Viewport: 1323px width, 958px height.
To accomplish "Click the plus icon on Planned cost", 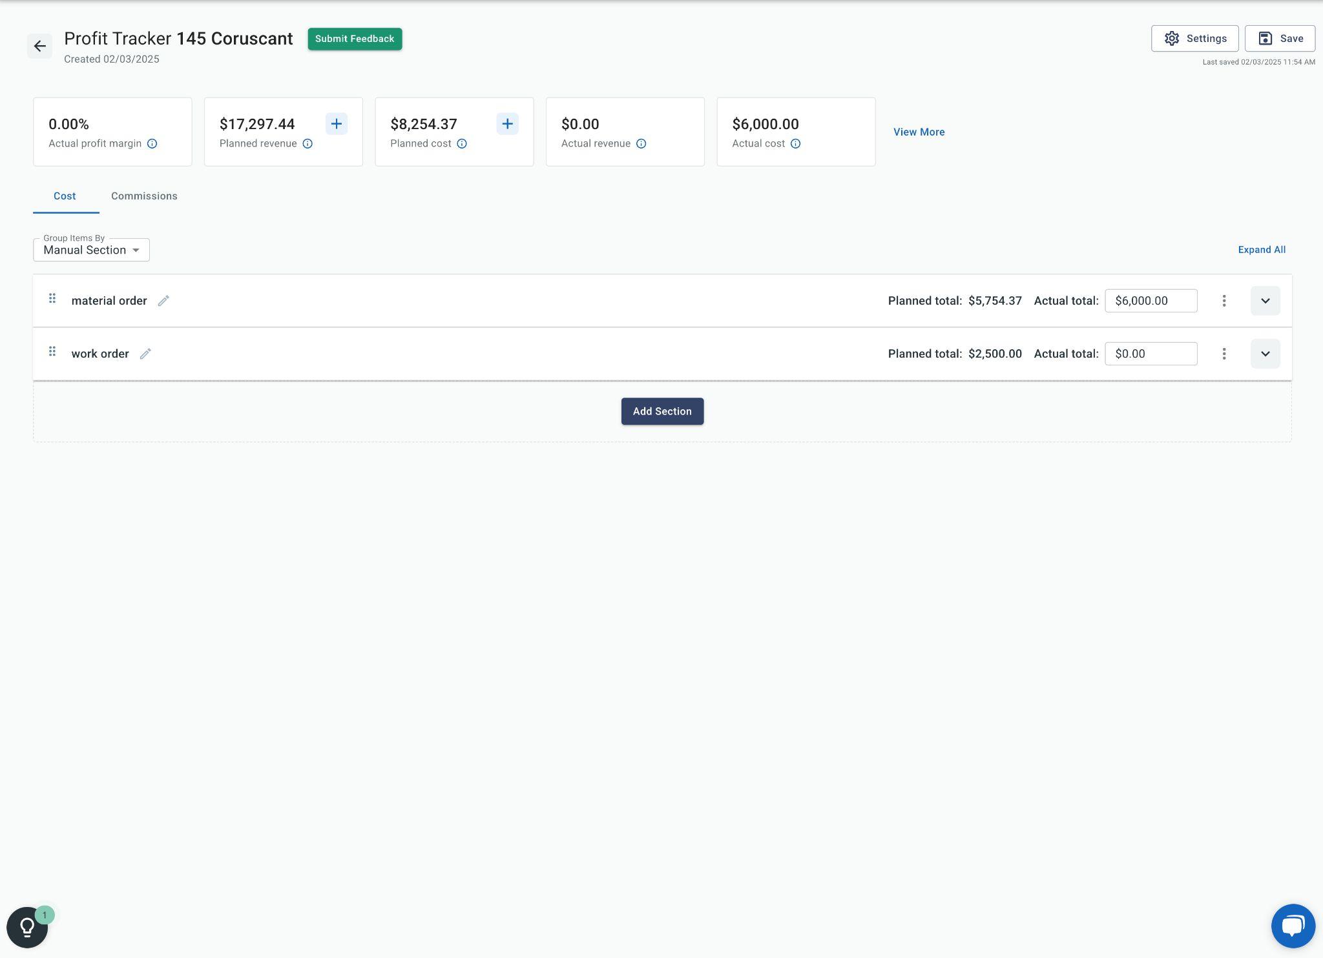I will pos(507,124).
